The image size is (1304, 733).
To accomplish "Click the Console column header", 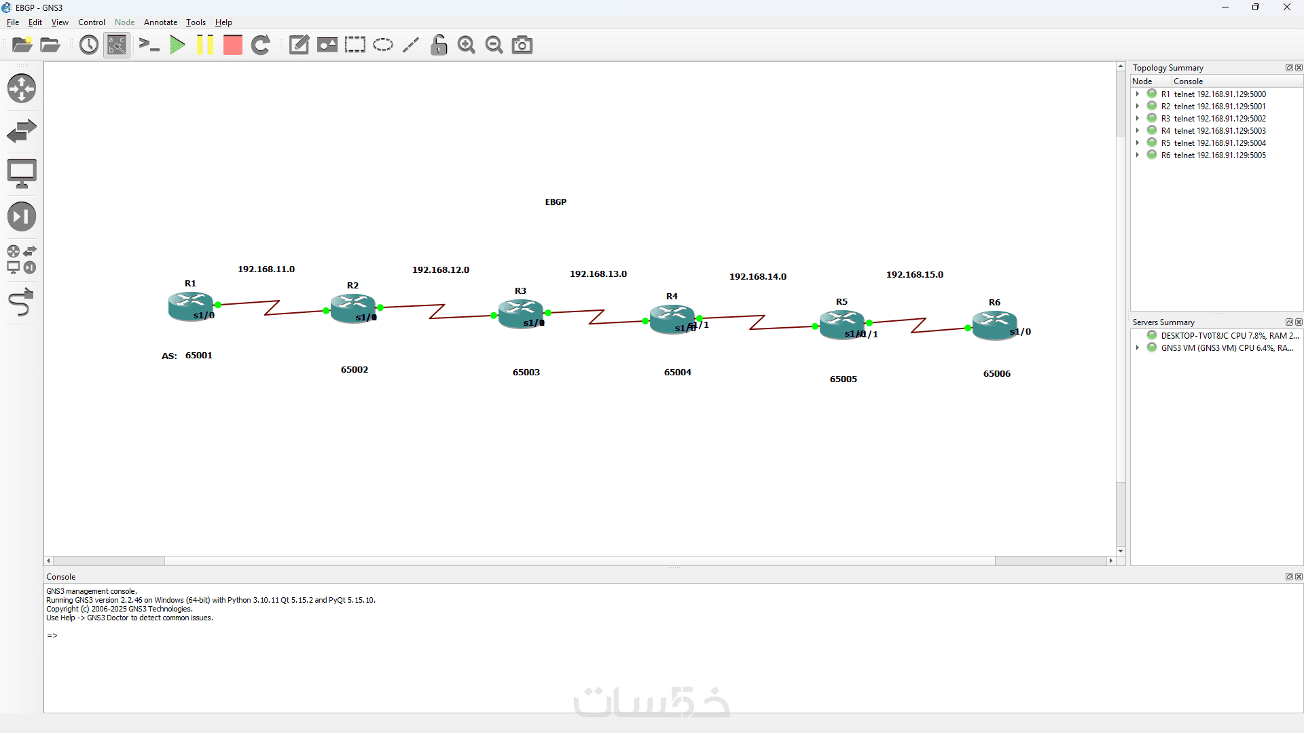I will coord(1188,81).
